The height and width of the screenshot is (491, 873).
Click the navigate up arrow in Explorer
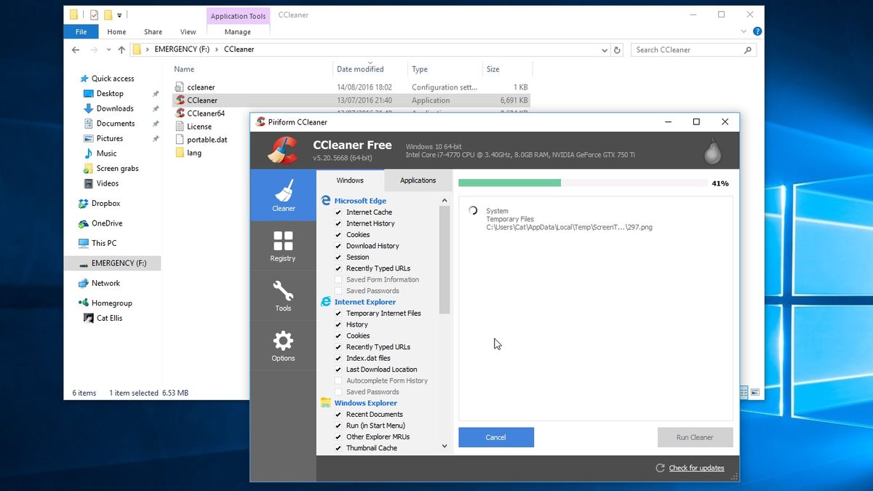click(122, 49)
